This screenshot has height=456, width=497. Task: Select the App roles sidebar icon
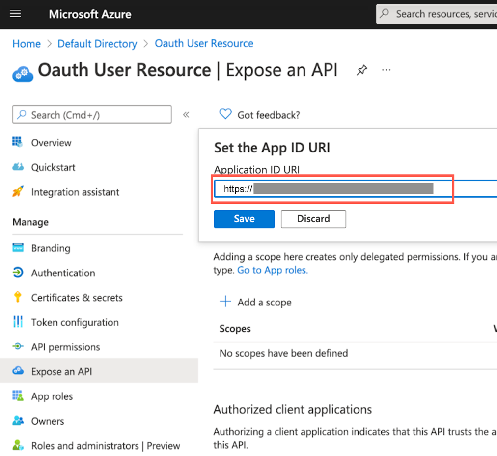tap(18, 396)
